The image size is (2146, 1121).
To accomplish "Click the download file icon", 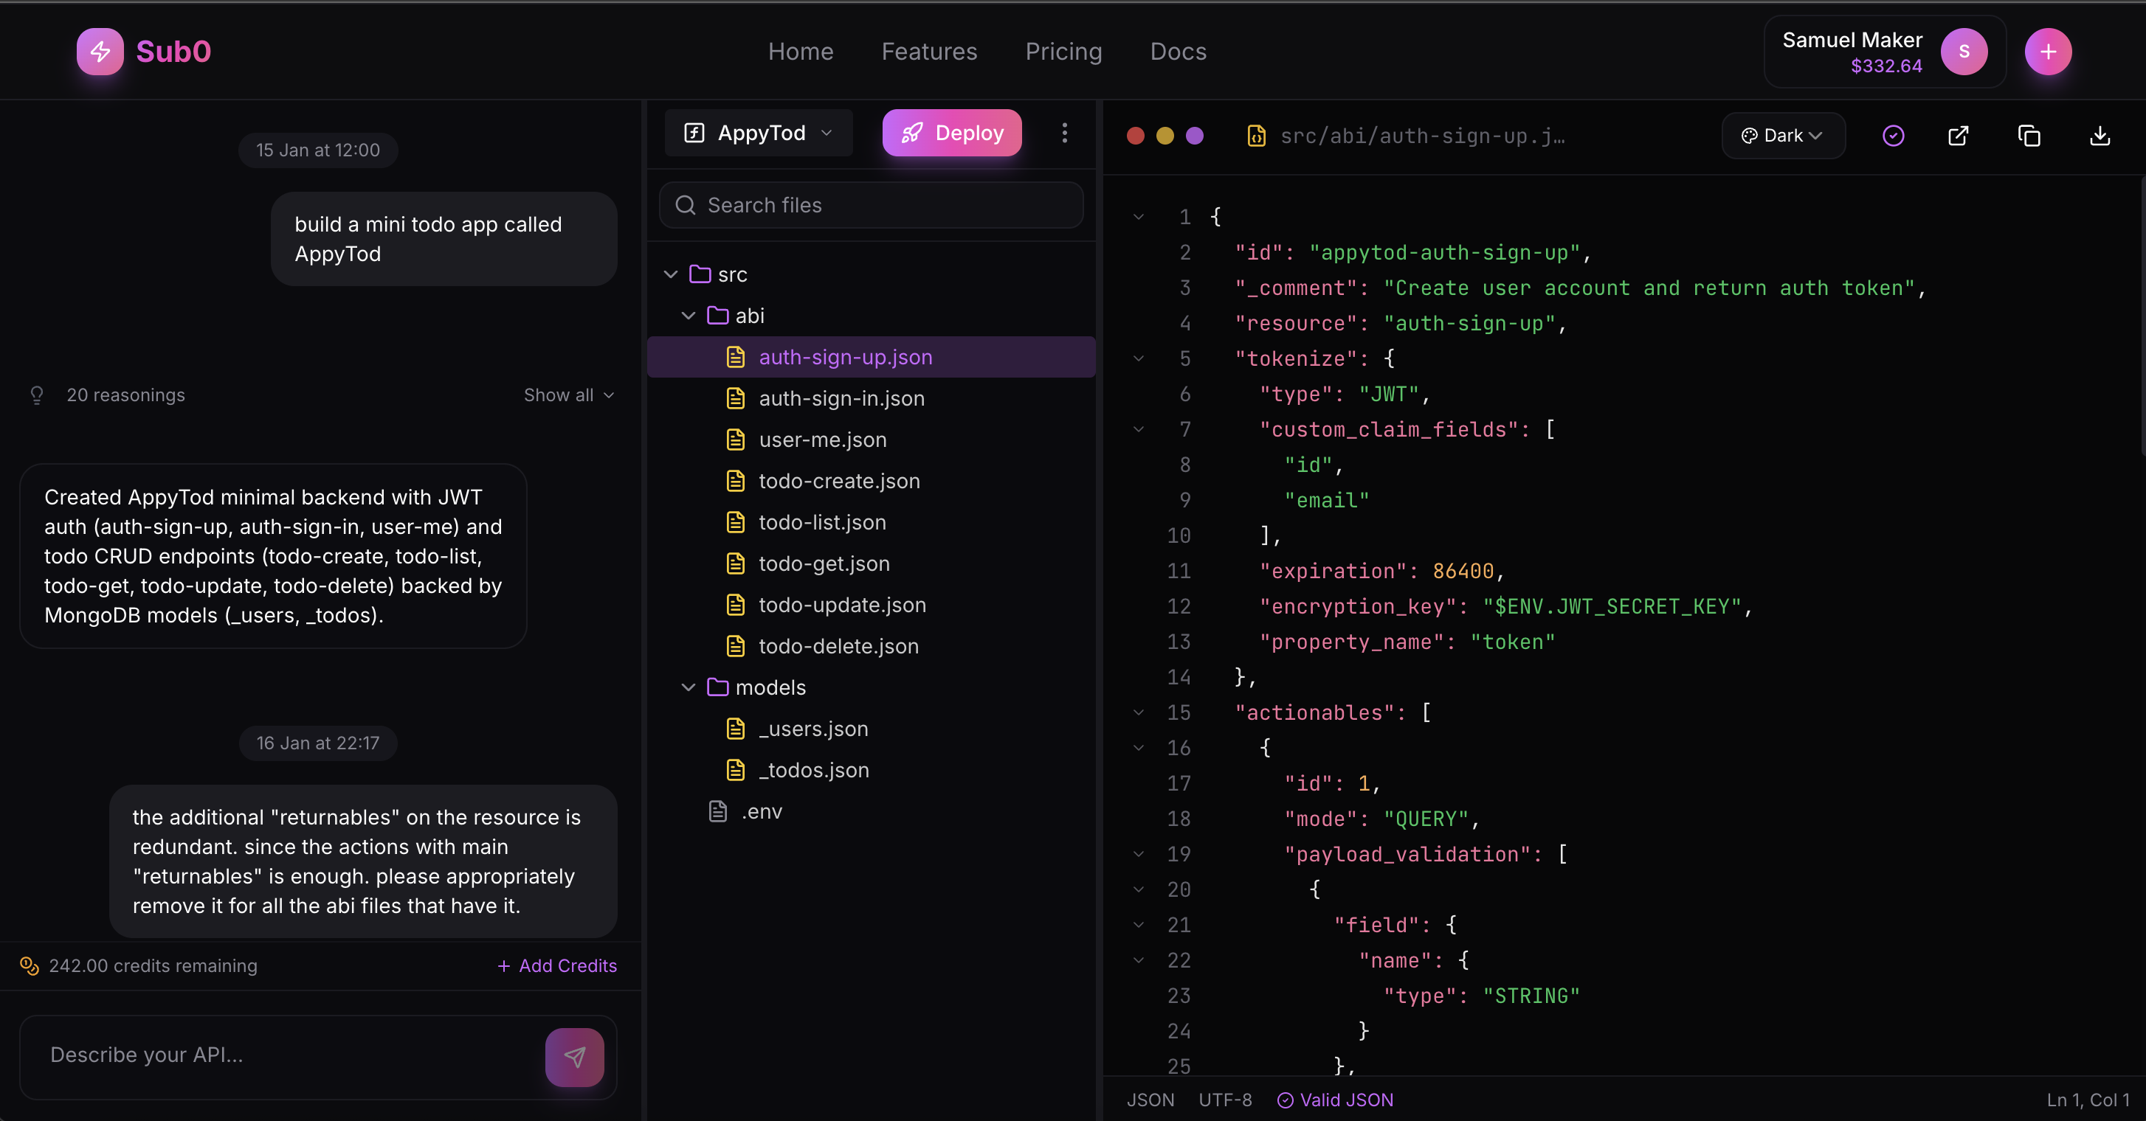I will point(2100,136).
